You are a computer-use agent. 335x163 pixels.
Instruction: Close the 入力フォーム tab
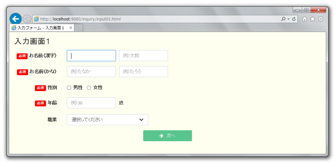71,28
